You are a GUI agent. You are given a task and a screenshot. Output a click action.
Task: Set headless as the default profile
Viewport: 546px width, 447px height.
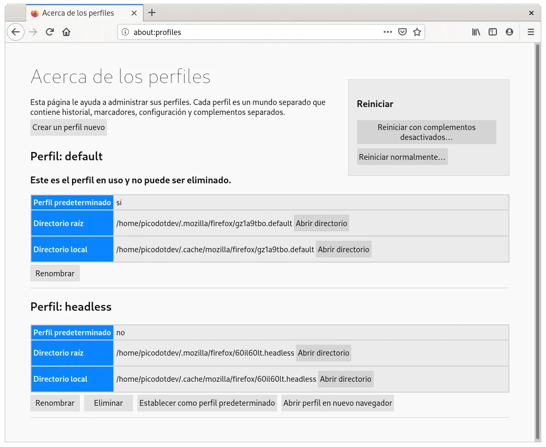(207, 403)
